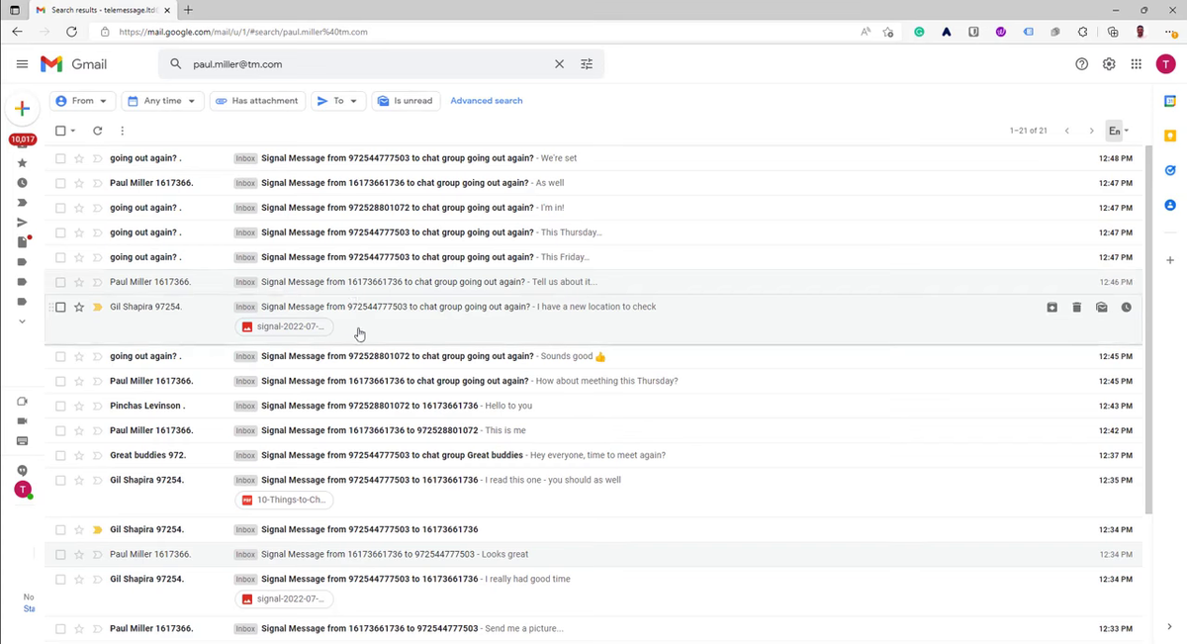
Task: Delete the hovered Gil Shapira email
Action: 1076,307
